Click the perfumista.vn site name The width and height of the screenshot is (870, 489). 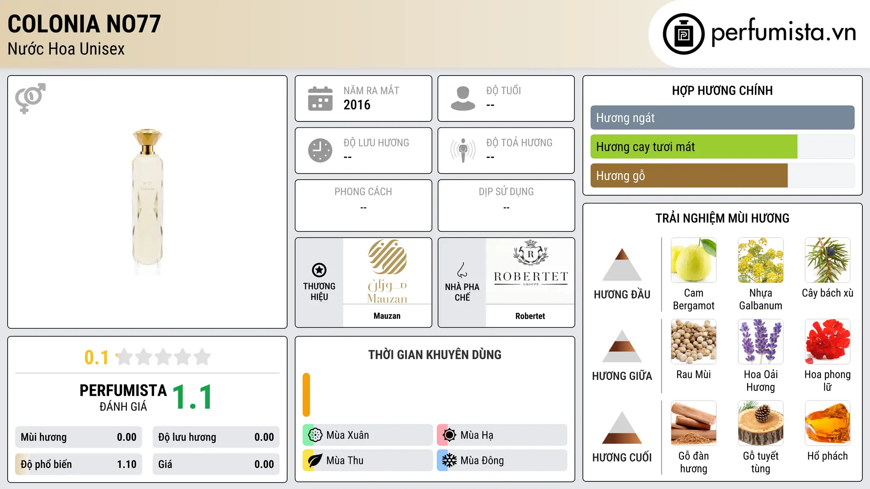click(783, 33)
